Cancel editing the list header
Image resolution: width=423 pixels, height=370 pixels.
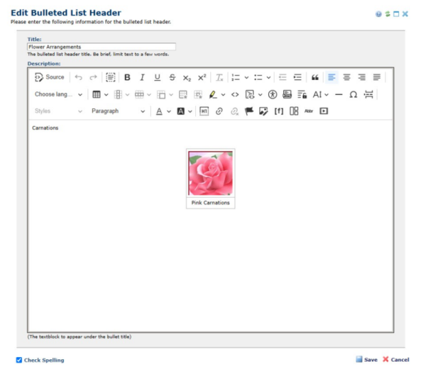(396, 359)
